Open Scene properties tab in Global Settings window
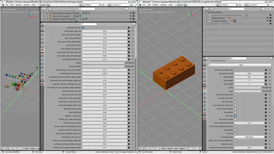The width and height of the screenshot is (274, 154). (42, 46)
